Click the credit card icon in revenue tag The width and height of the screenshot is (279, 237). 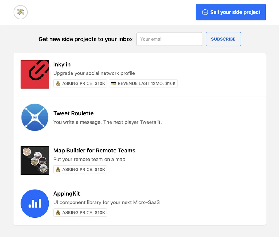(113, 83)
